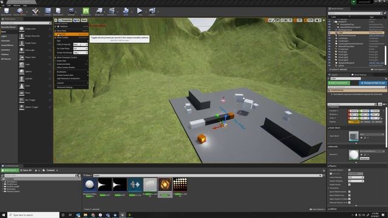Toggle the Show Toolbar option
388x218 pixels.
[72, 38]
